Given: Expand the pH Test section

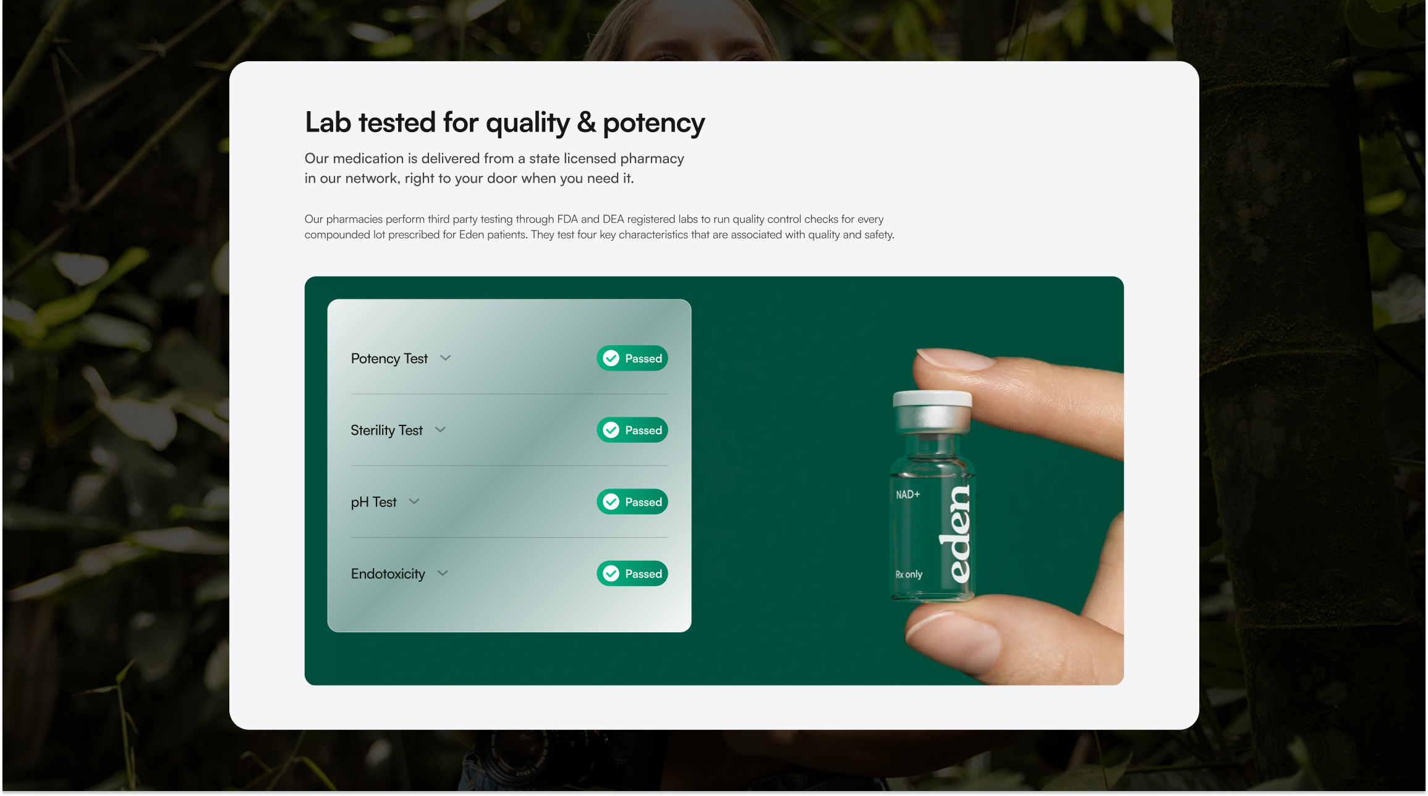Looking at the screenshot, I should (414, 501).
